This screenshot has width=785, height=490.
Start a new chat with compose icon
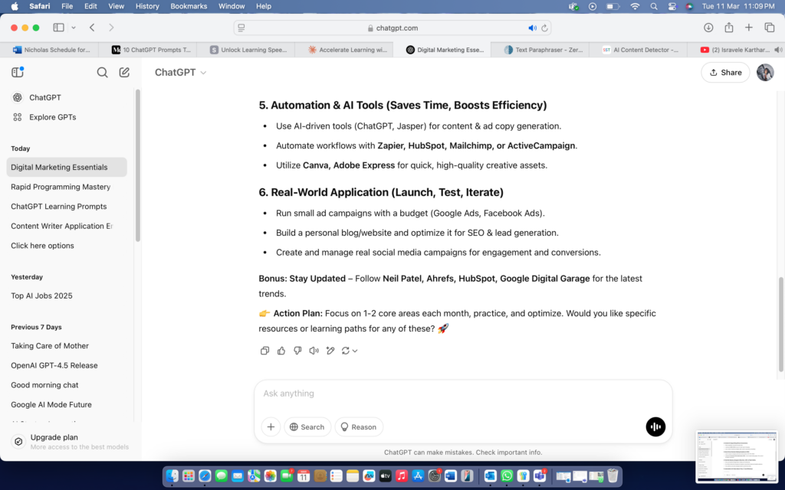pos(124,73)
